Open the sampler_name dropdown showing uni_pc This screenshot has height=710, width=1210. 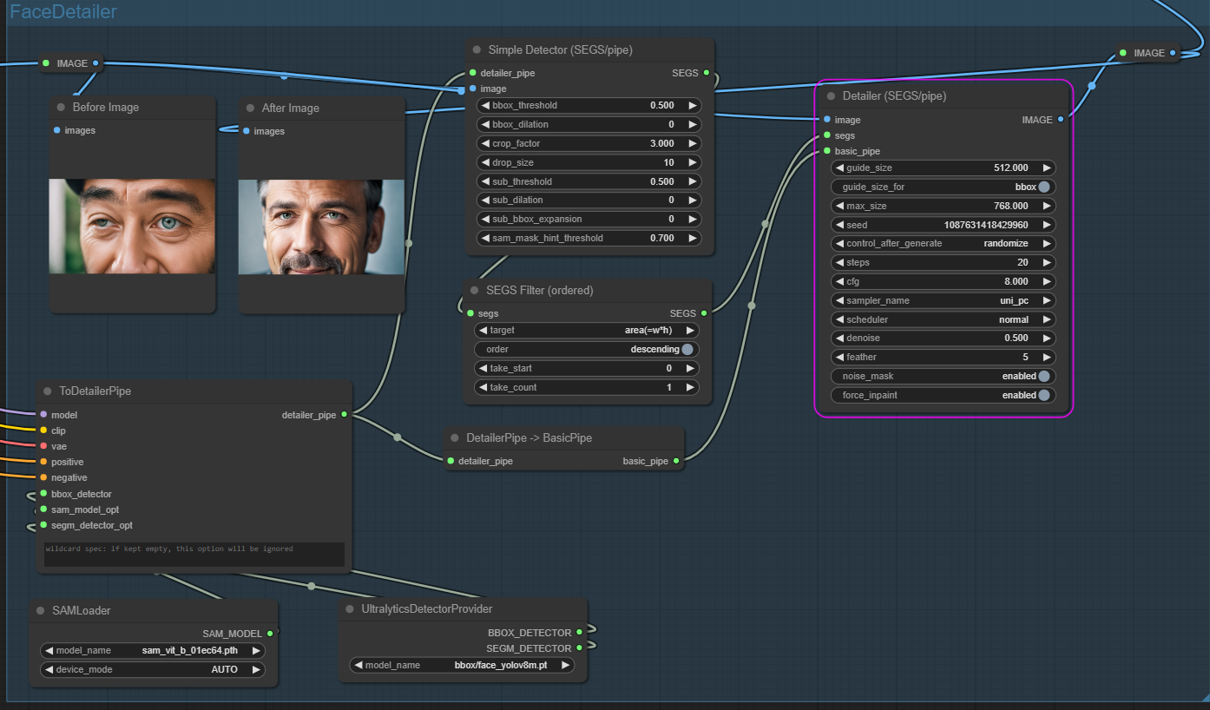[944, 300]
